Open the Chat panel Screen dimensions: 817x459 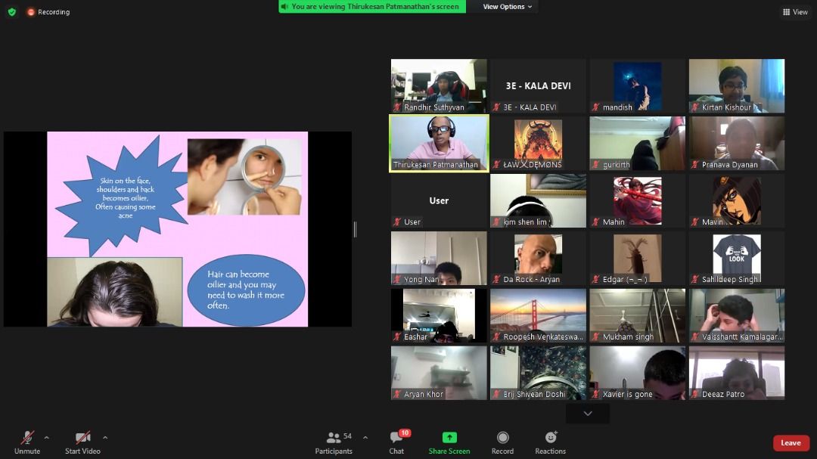(396, 438)
